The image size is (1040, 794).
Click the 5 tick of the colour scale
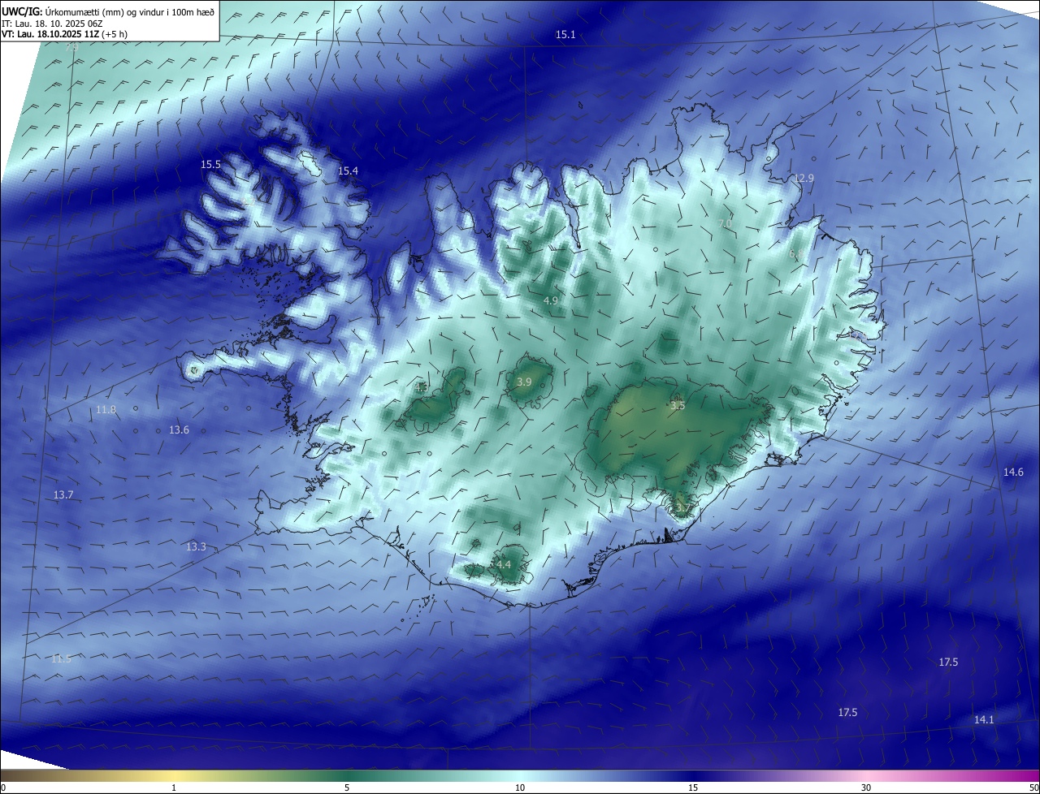pyautogui.click(x=347, y=788)
